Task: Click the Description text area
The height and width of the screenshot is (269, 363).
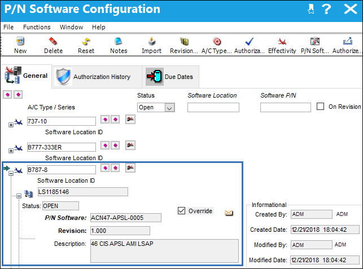Action: (x=164, y=251)
